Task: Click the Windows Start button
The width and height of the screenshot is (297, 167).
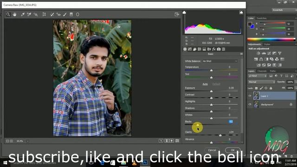Action: (x=5, y=163)
